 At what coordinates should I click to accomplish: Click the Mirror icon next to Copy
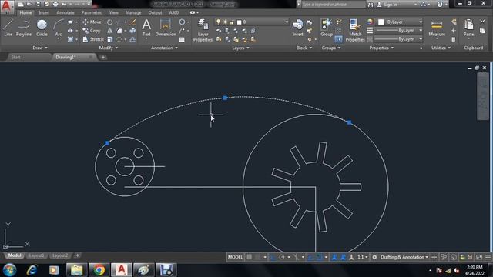point(109,31)
